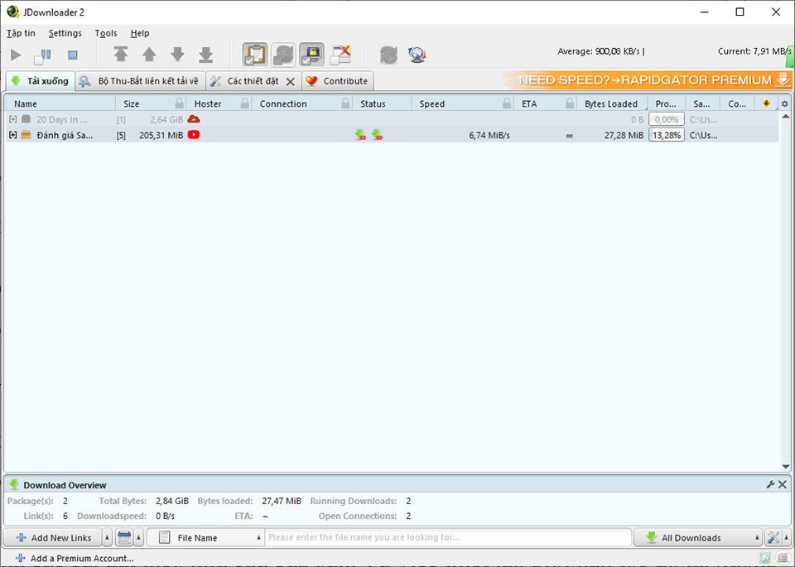The height and width of the screenshot is (567, 795).
Task: Expand the 'Đánh giá Sa...' package entry
Action: 12,134
